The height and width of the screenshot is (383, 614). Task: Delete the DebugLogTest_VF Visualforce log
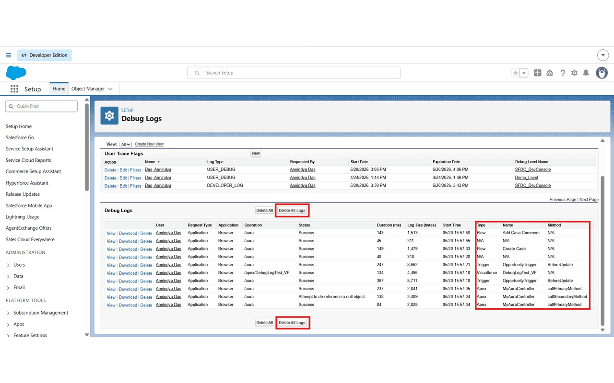[x=146, y=273]
